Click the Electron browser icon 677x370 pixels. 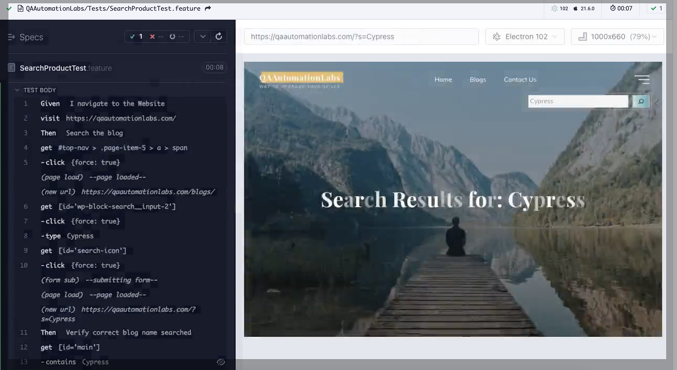pyautogui.click(x=497, y=37)
